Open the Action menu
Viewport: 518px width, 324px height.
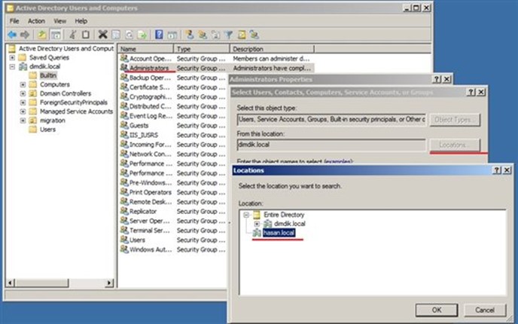[x=36, y=21]
